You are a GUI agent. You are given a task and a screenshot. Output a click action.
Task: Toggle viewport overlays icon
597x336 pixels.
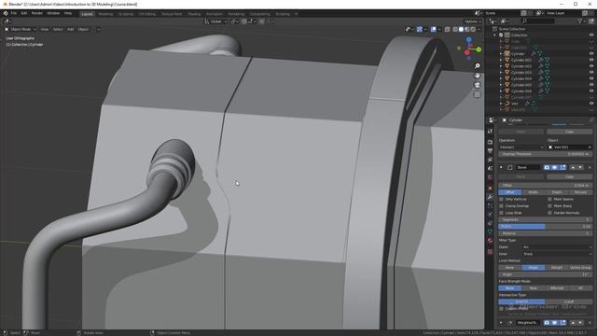click(433, 29)
